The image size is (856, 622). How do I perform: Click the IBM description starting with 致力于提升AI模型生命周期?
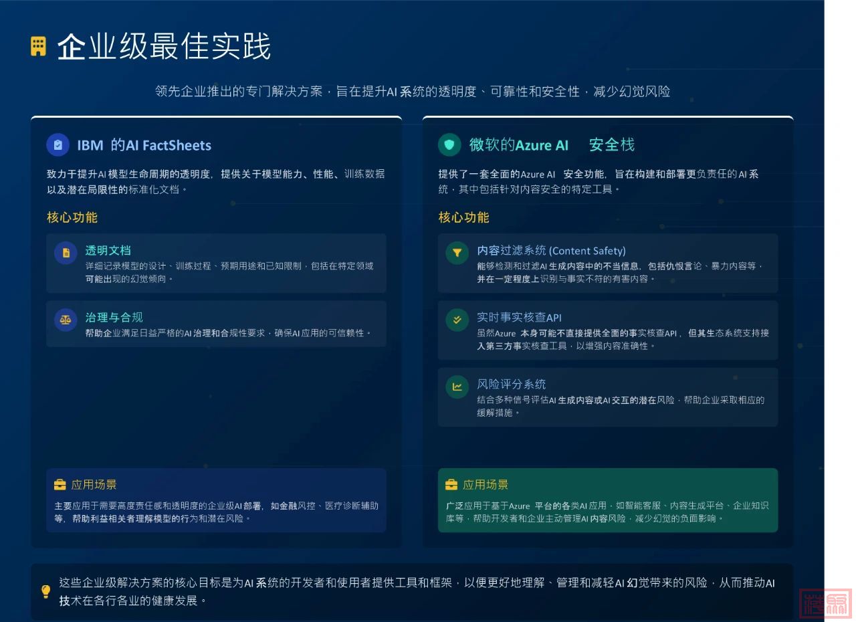pyautogui.click(x=215, y=182)
